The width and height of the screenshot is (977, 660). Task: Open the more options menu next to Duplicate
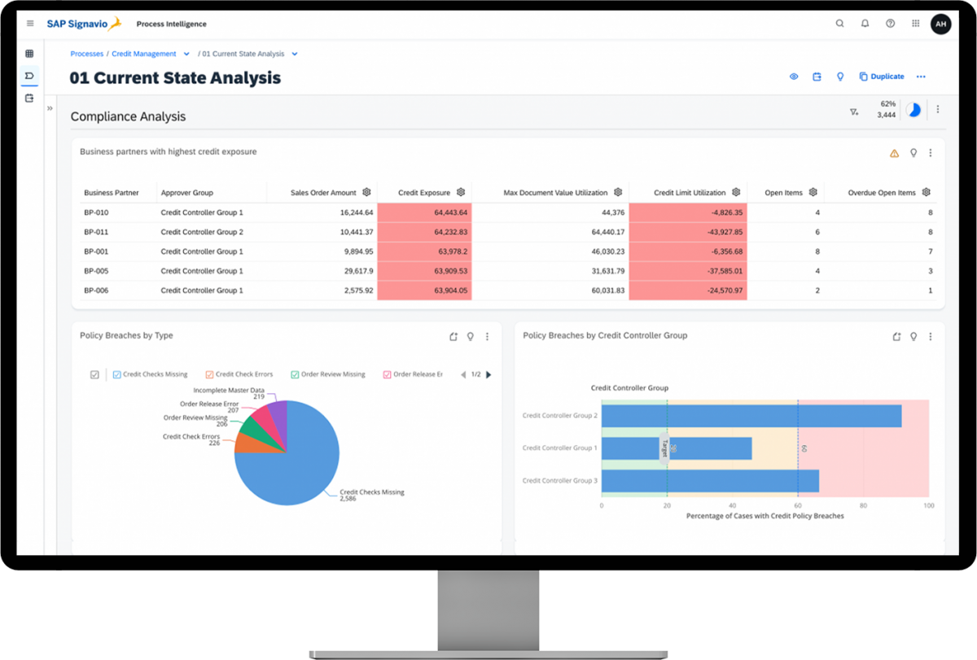921,76
